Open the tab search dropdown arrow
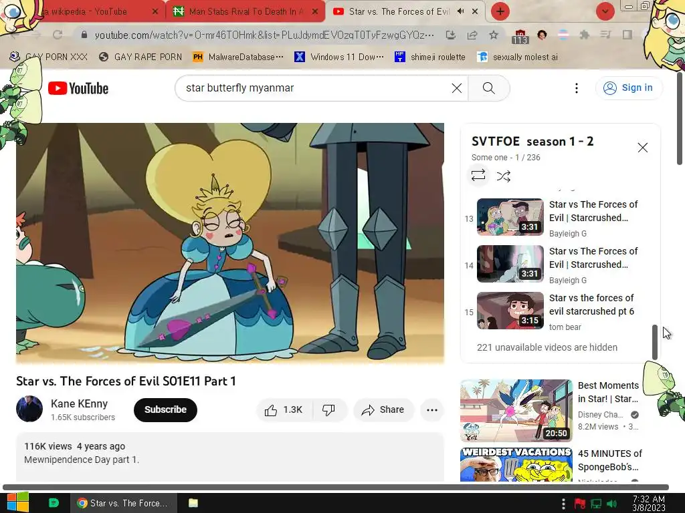Image resolution: width=685 pixels, height=513 pixels. [x=605, y=11]
